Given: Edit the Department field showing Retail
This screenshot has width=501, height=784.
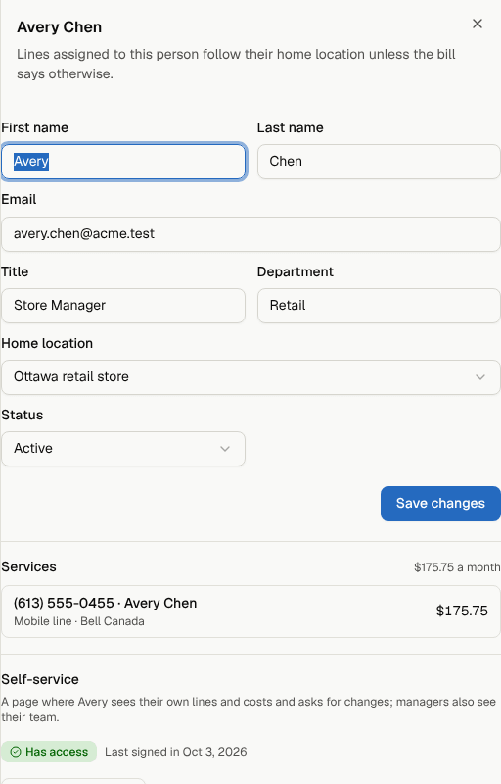Looking at the screenshot, I should (379, 306).
